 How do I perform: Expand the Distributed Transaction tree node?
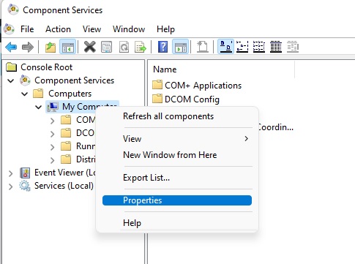point(52,160)
